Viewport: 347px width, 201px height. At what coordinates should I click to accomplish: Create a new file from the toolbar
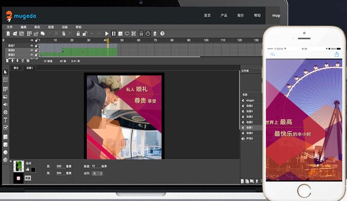[x=8, y=34]
